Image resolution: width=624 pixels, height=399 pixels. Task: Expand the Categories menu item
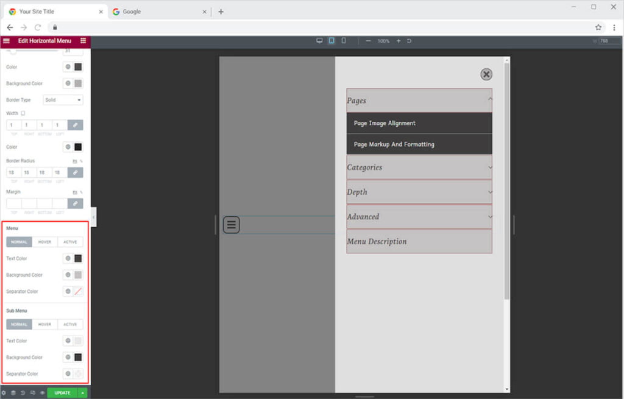490,168
